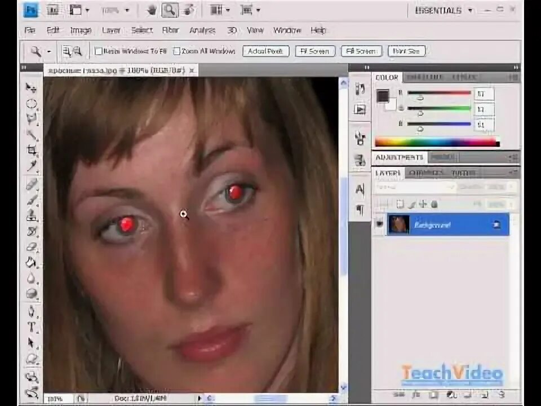Select the Clone Stamp tool
The height and width of the screenshot is (406, 541).
tap(32, 215)
